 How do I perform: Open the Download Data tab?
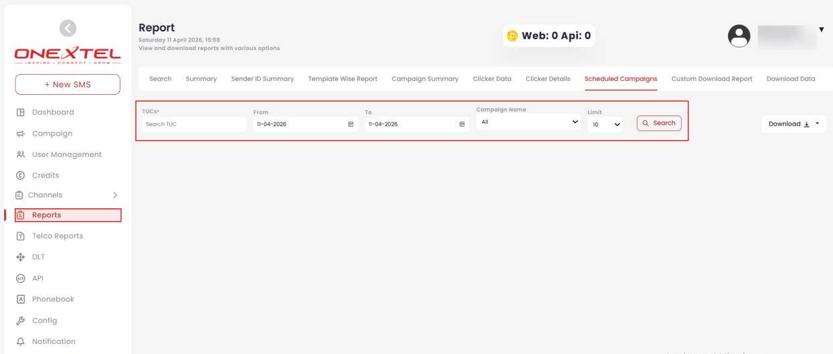[x=791, y=79]
